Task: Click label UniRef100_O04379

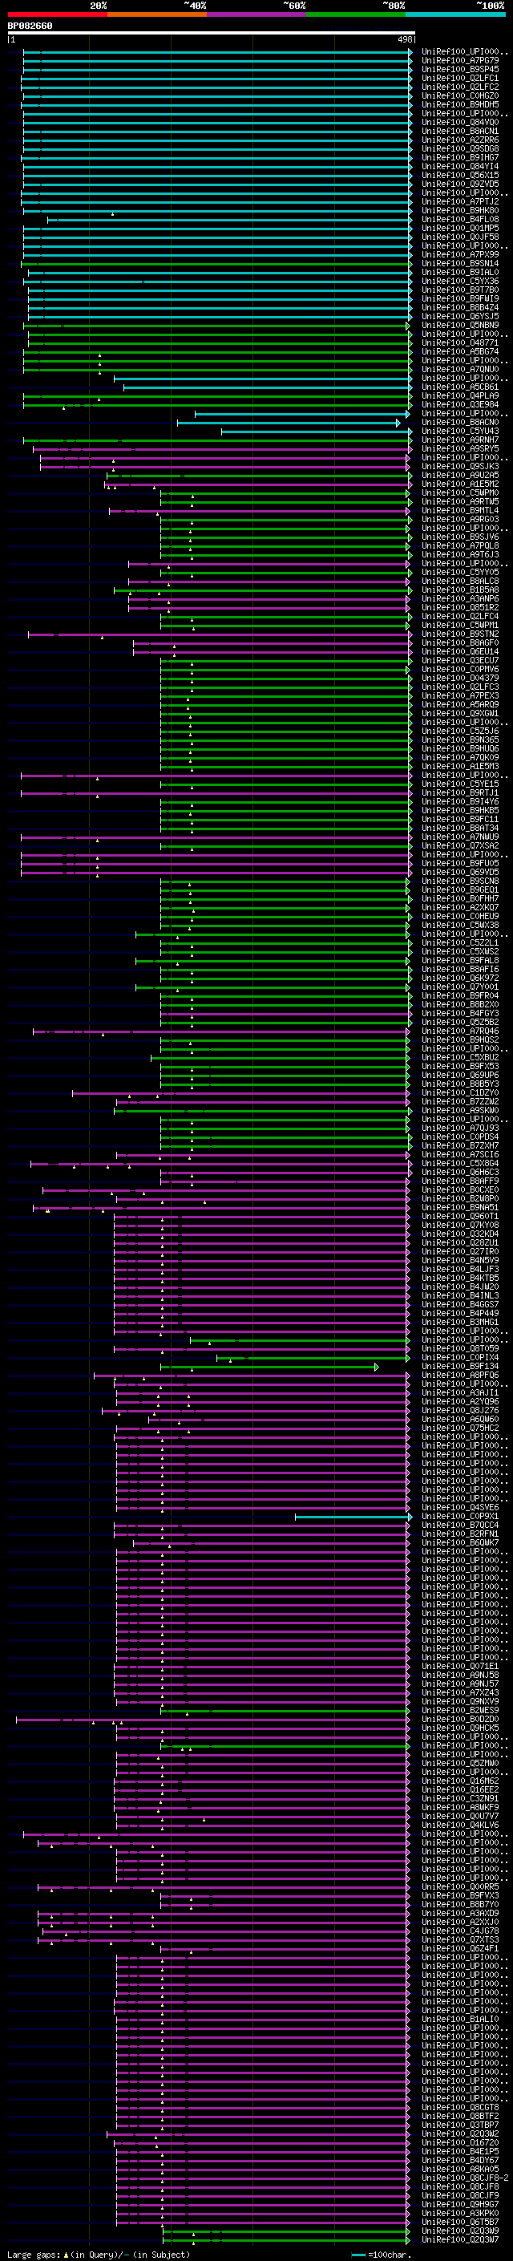Action: (460, 678)
